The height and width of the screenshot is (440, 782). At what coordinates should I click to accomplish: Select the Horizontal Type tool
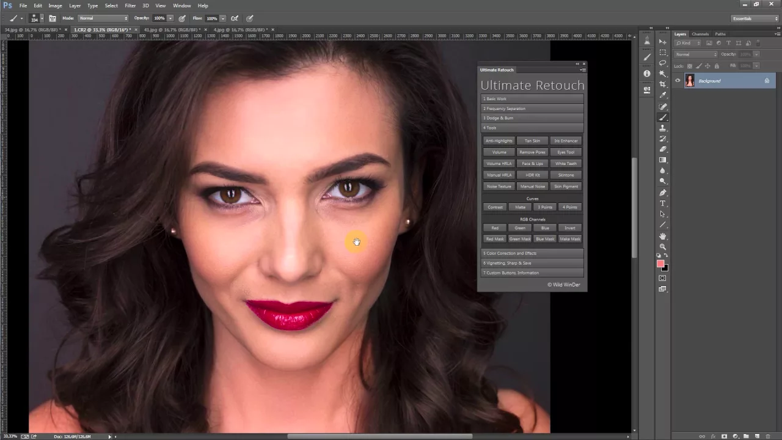(x=663, y=204)
